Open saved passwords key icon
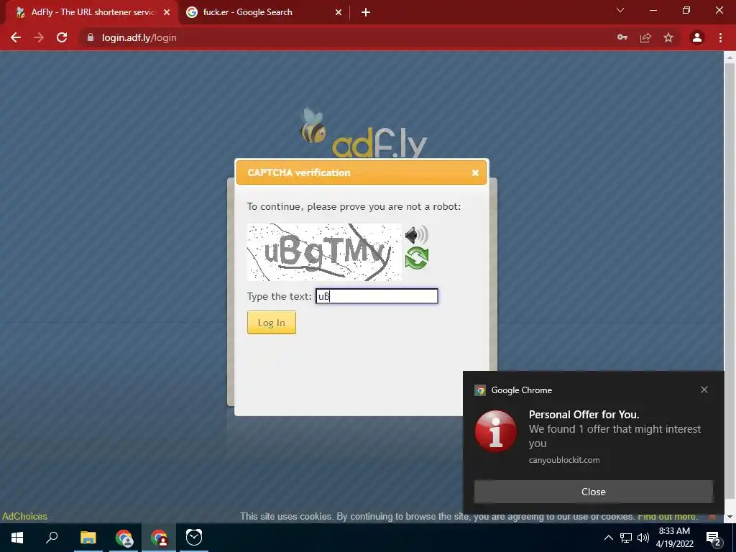This screenshot has width=736, height=552. coord(622,37)
